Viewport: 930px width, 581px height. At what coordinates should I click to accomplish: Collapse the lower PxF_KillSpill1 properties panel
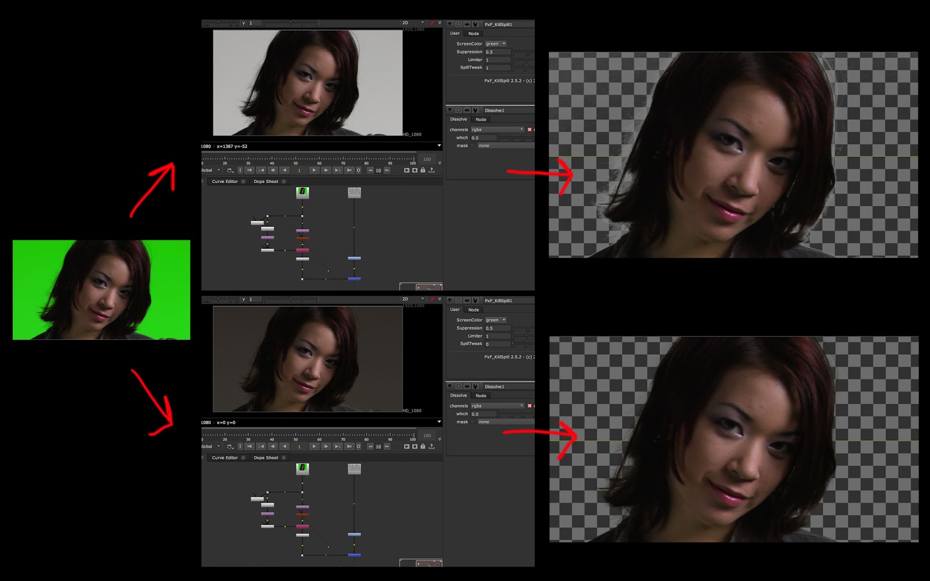click(x=450, y=300)
